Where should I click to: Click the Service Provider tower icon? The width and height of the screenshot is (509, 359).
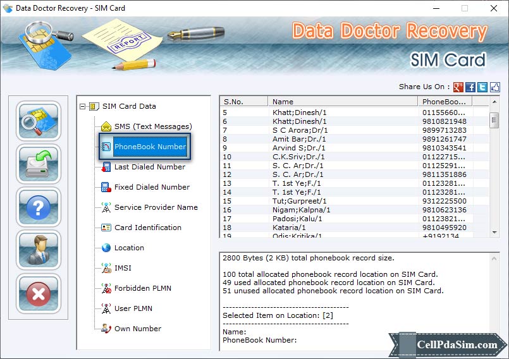pos(106,207)
